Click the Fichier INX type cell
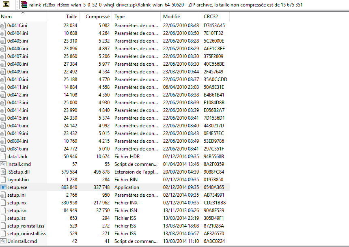Viewport: 349px width, 247px height. (x=126, y=203)
